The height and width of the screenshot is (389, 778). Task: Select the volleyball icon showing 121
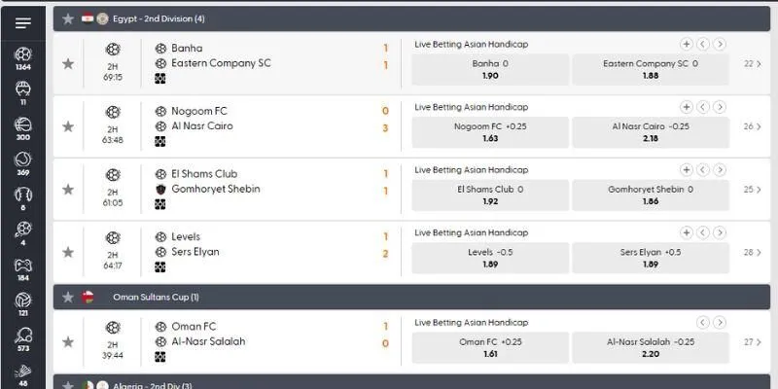(x=23, y=301)
